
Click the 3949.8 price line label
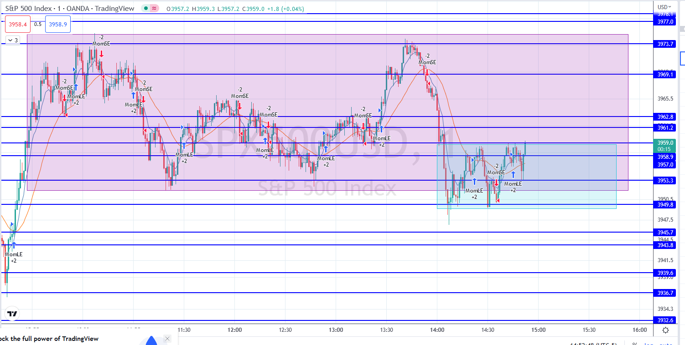tap(666, 204)
